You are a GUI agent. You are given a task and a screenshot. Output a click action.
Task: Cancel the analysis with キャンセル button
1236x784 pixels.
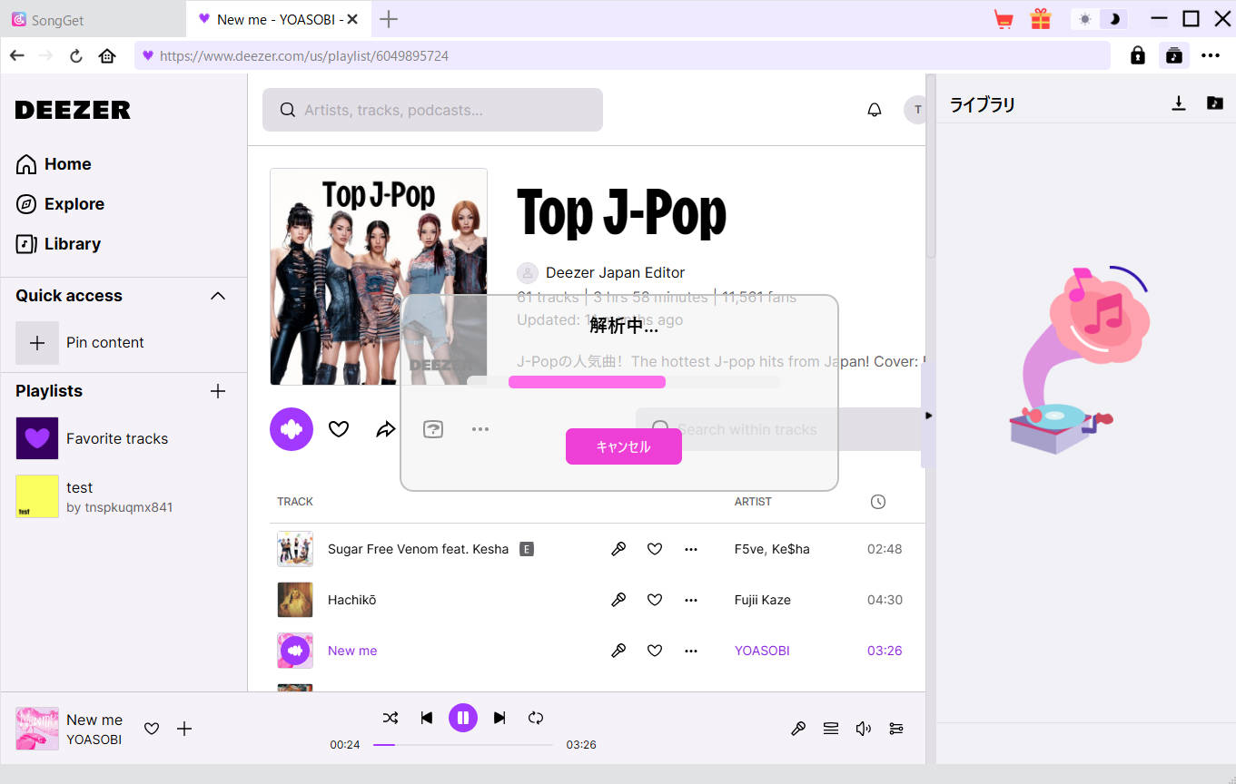623,446
